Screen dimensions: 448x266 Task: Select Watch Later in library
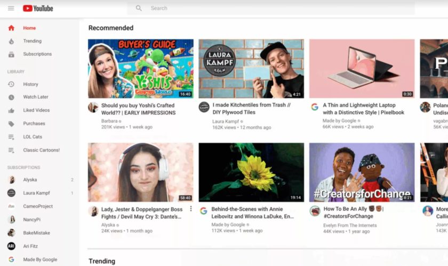click(36, 97)
